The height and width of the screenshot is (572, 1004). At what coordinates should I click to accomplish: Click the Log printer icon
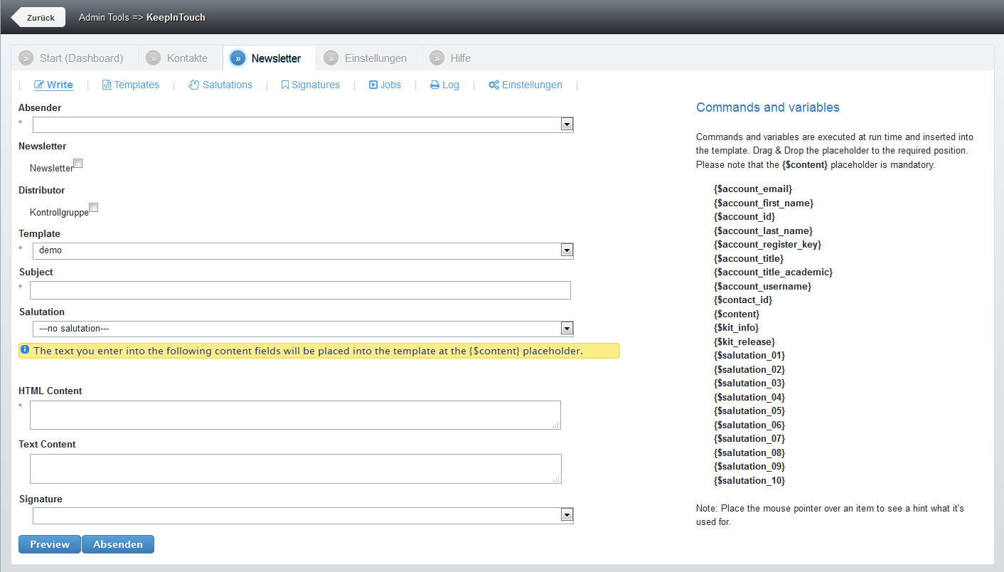(435, 85)
